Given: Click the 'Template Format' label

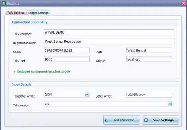Looking at the screenshot, I should pyautogui.click(x=24, y=96).
